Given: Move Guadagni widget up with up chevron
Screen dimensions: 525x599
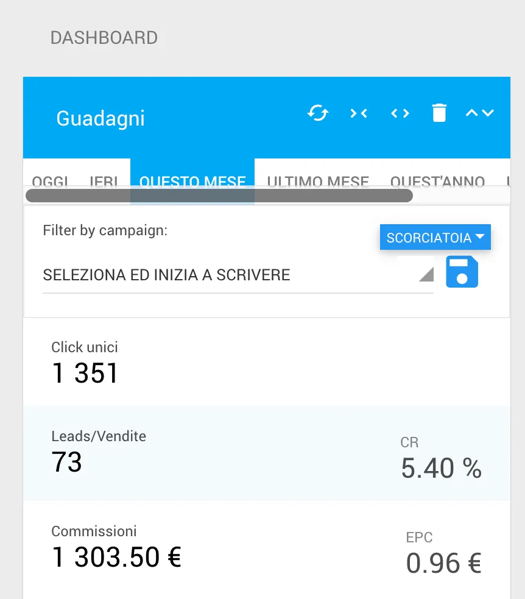Looking at the screenshot, I should [471, 113].
